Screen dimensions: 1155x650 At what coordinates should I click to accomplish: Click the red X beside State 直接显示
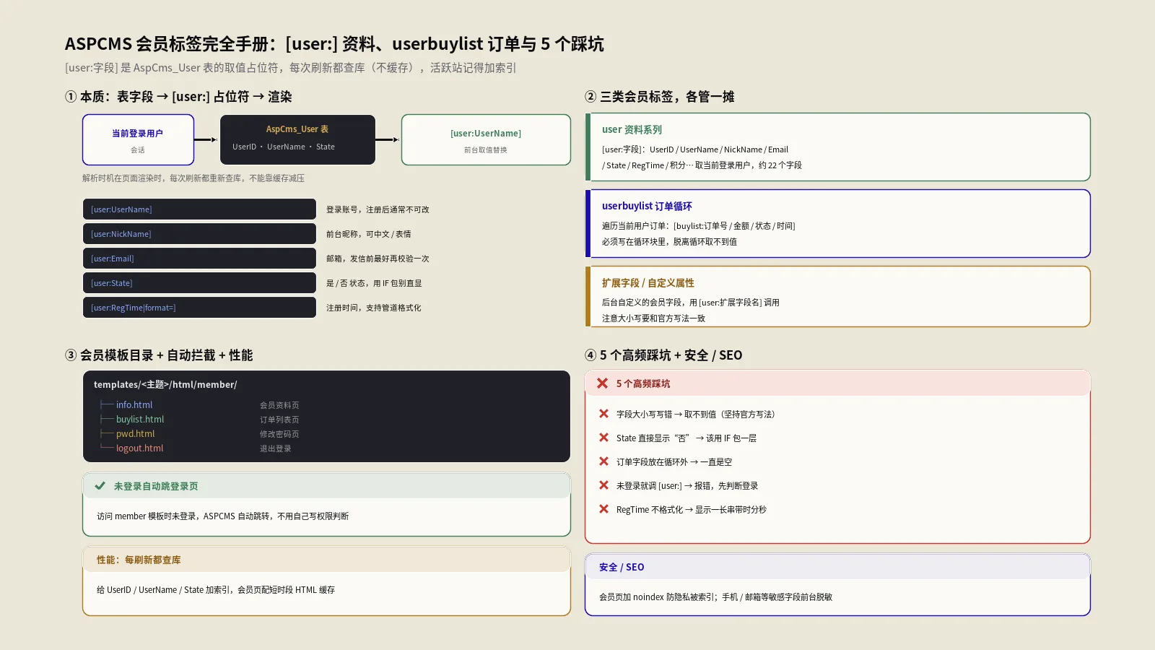coord(603,438)
